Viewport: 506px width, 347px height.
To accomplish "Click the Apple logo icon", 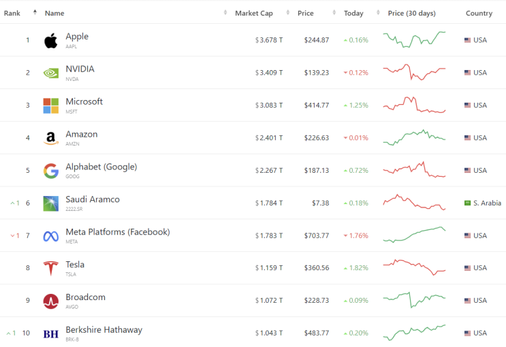I will pyautogui.click(x=51, y=40).
